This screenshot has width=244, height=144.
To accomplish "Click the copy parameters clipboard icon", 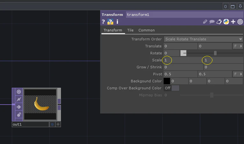I will 219,22.
